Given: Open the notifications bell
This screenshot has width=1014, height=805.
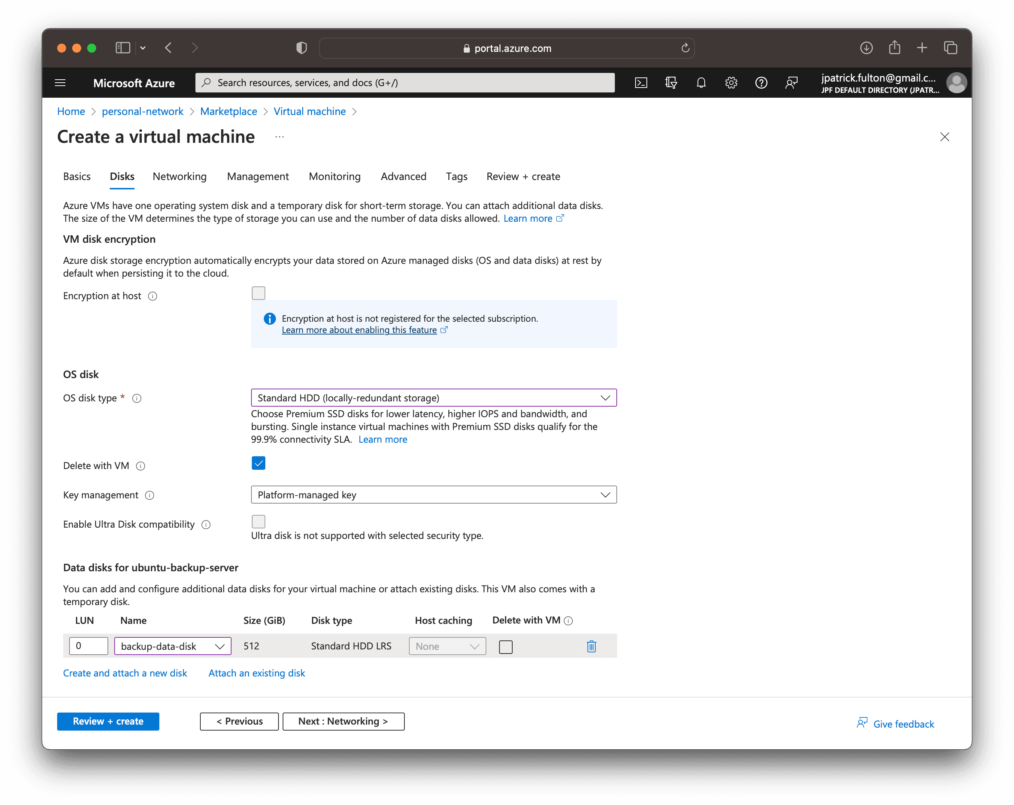Looking at the screenshot, I should (701, 83).
